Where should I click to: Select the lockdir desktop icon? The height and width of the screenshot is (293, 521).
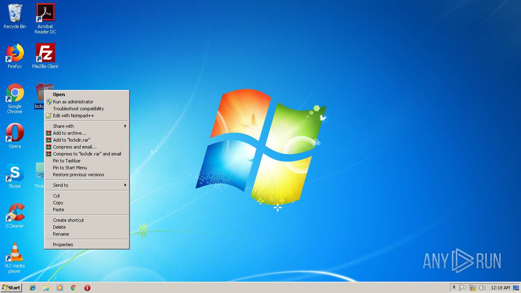tap(40, 96)
